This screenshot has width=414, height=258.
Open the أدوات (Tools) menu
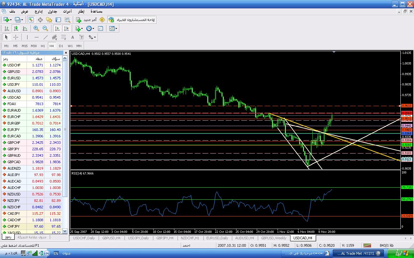[67, 11]
